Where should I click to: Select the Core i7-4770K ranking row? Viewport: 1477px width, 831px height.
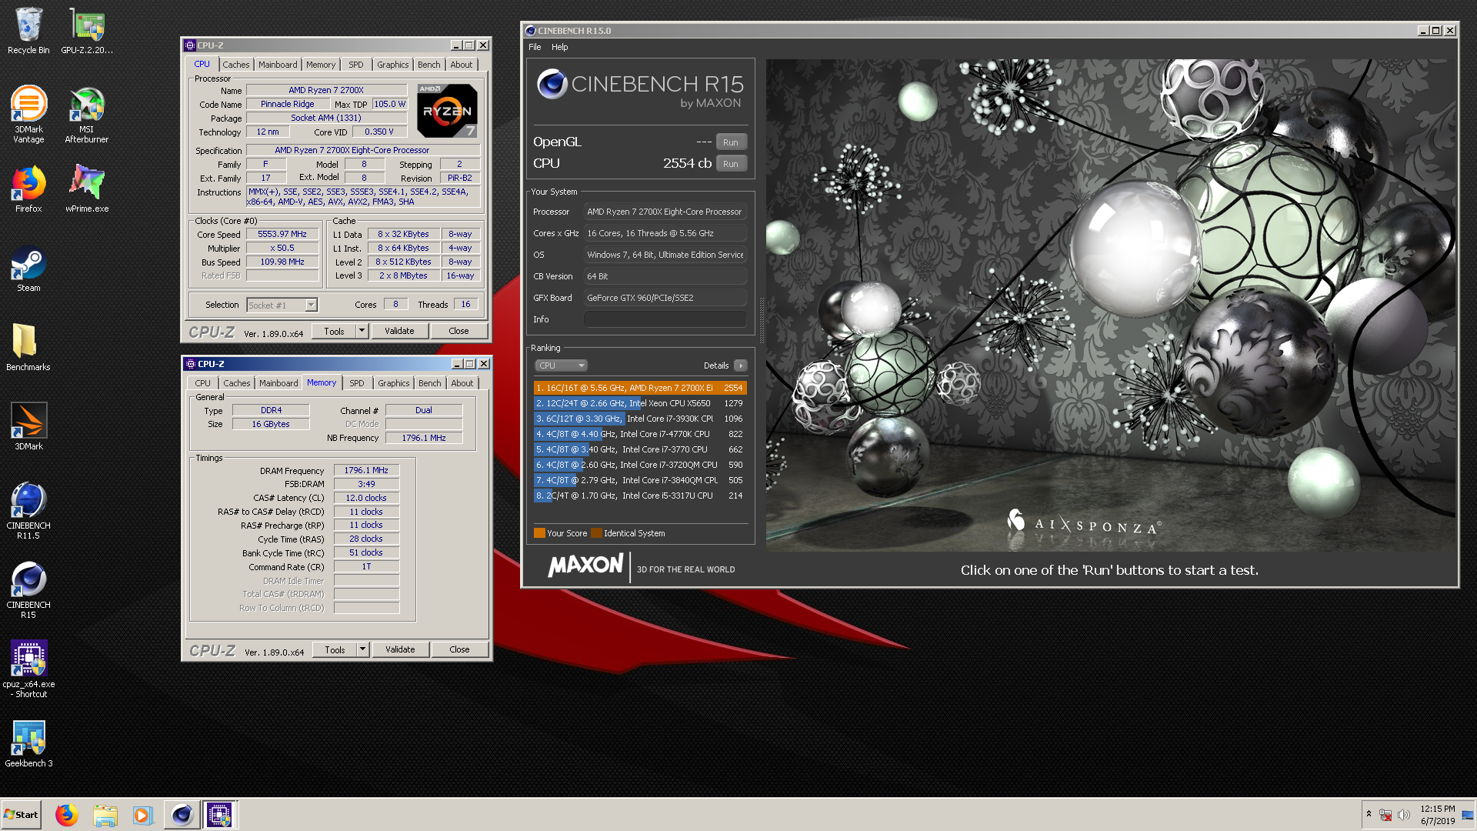click(x=640, y=434)
